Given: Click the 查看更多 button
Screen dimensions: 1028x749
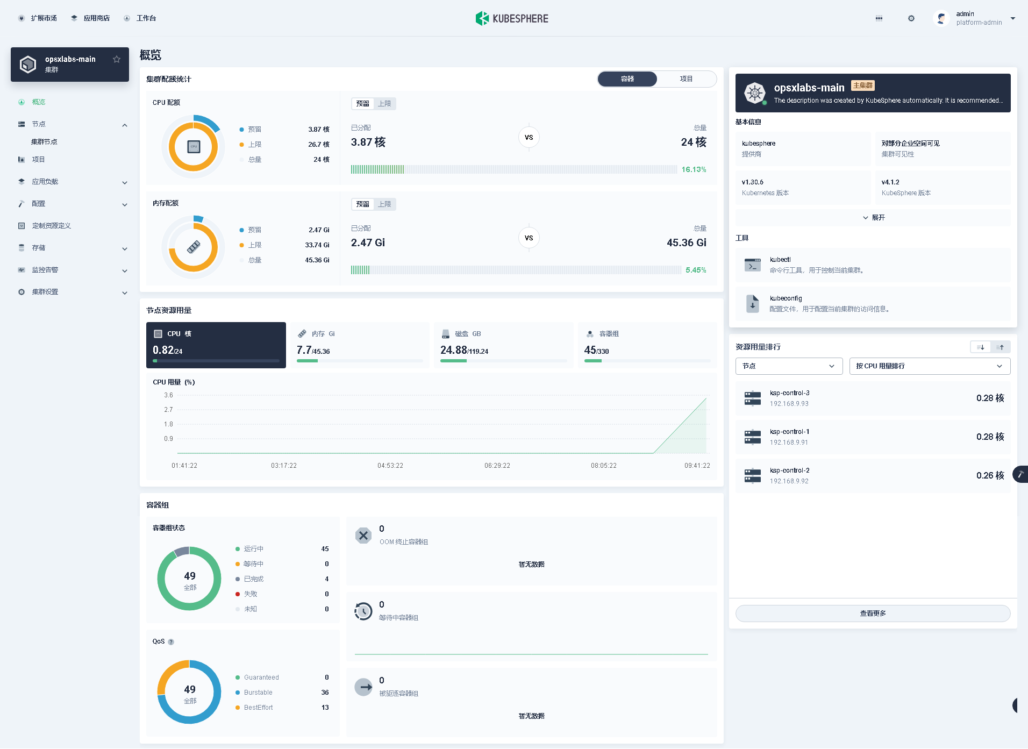Looking at the screenshot, I should (873, 614).
